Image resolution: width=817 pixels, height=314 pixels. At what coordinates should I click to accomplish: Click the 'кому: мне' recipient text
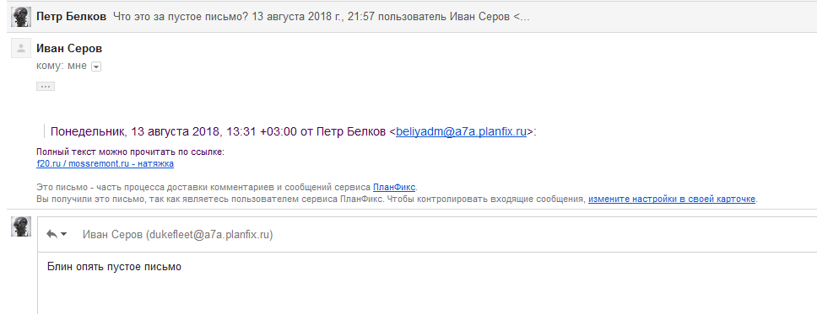click(62, 66)
